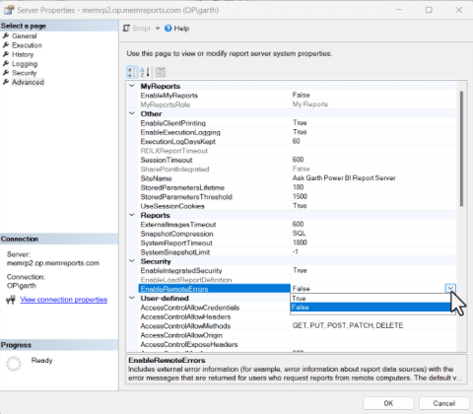Click the OK button

pos(388,403)
